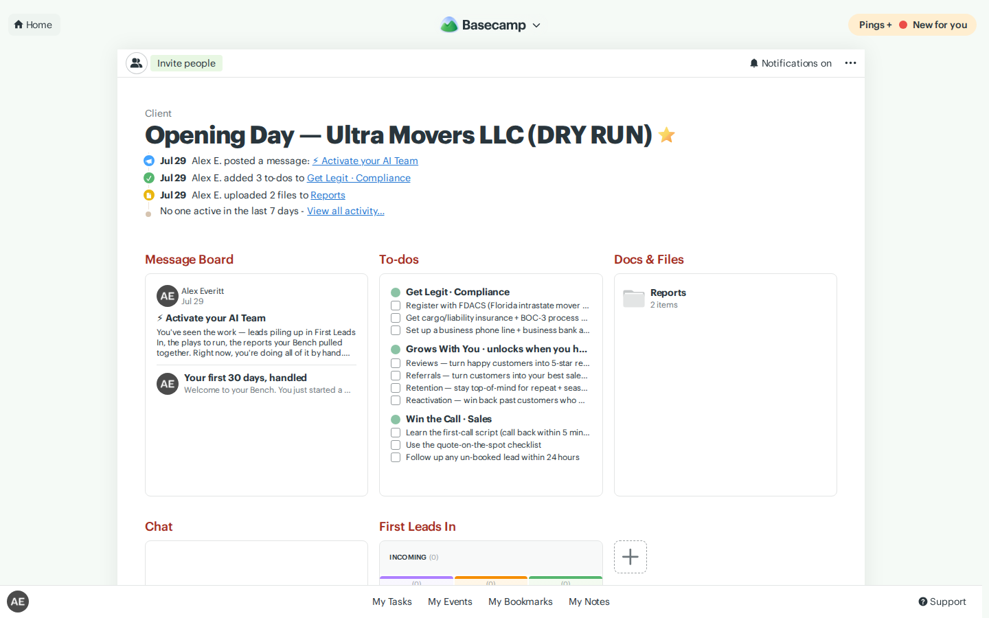Open the Get Legit · Compliance to-do list
The image size is (989, 618).
pos(457,292)
